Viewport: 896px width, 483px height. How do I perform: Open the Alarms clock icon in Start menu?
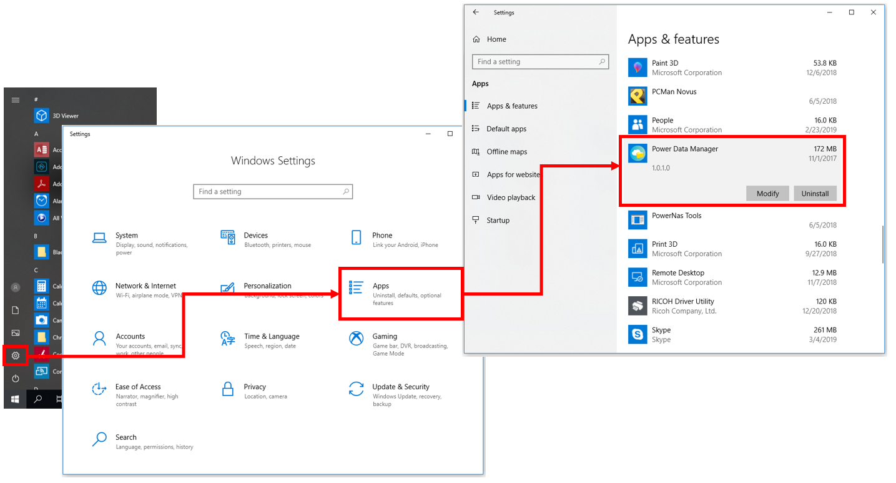click(x=42, y=201)
